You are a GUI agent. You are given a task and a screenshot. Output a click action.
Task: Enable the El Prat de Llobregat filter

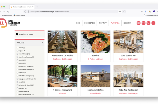[17, 76]
